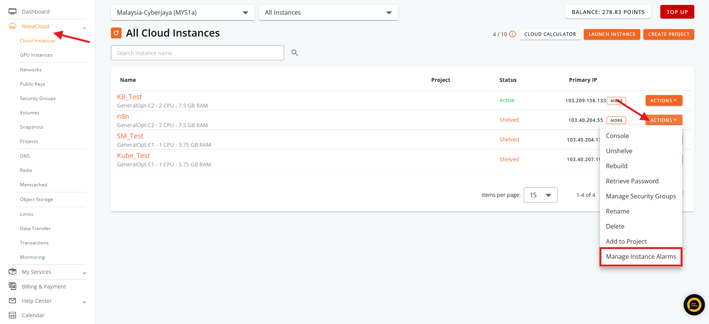View the balance points display
This screenshot has height=324, width=709.
pos(608,12)
